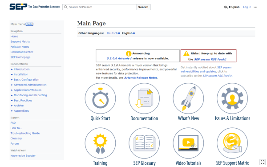Open Artemis Release Notes link
Image resolution: width=267 pixels, height=167 pixels.
[x=141, y=77]
